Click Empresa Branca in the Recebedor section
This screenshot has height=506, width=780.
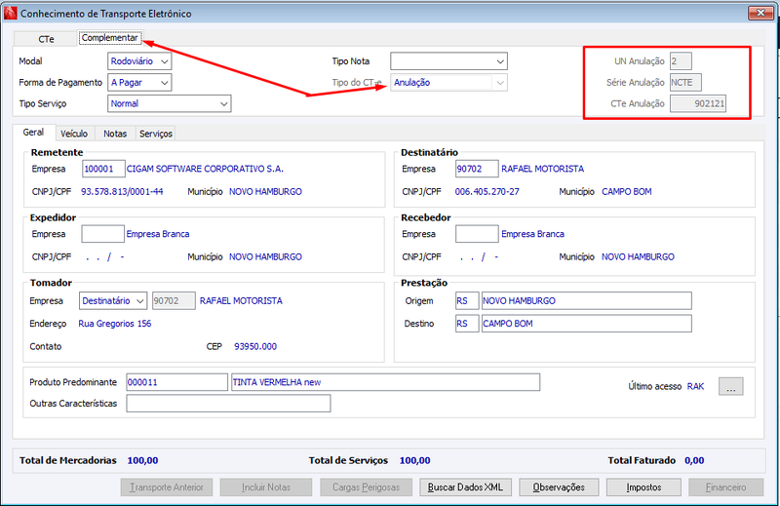532,234
